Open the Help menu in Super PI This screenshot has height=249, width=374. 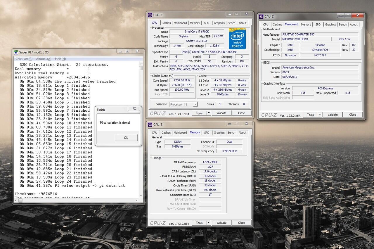point(60,59)
